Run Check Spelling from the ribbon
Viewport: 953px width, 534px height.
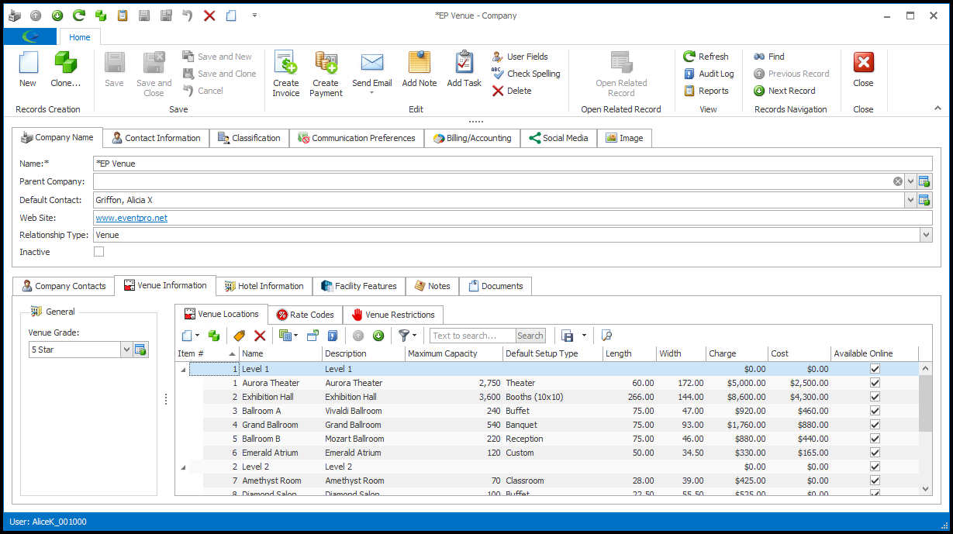[x=526, y=74]
